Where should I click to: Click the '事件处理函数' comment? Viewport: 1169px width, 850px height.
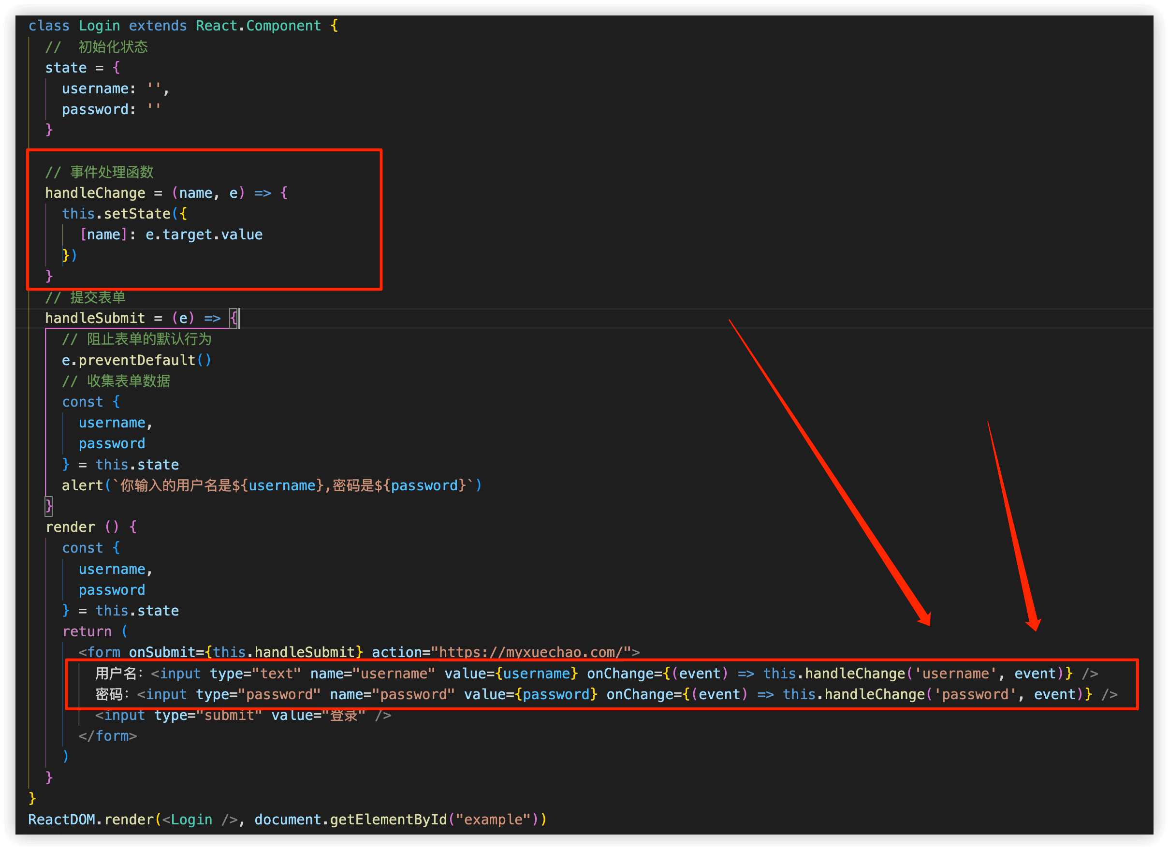coord(100,172)
